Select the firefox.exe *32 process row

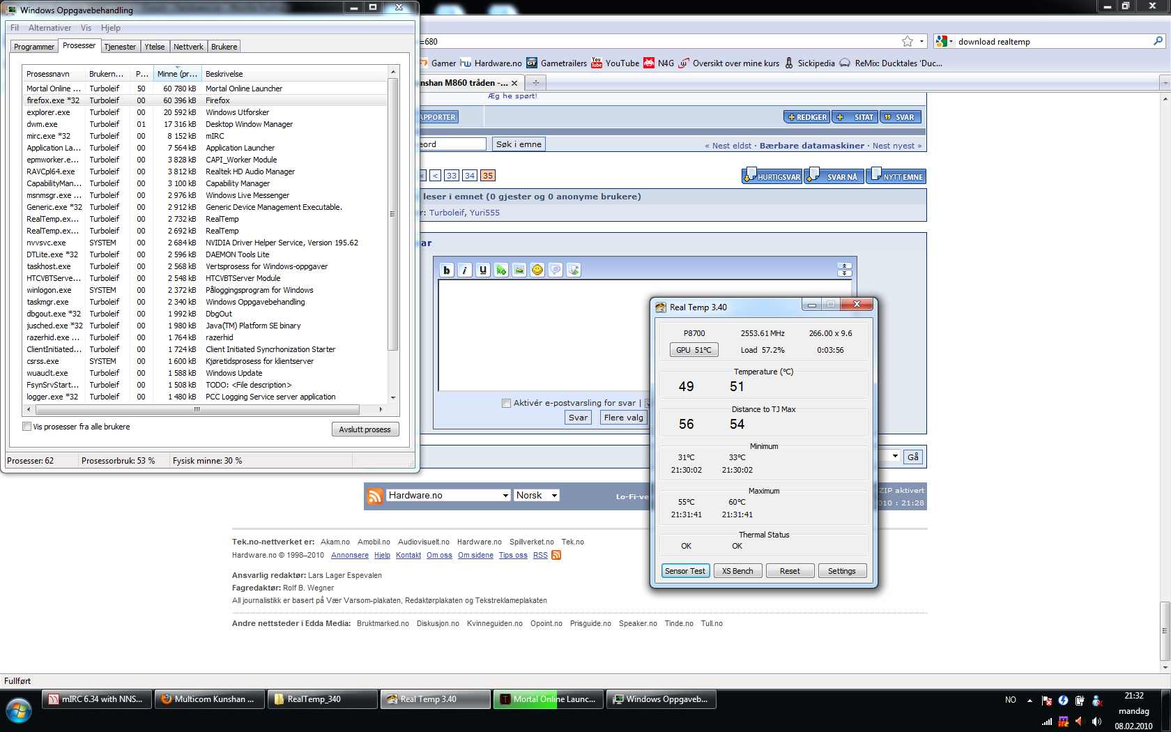(x=206, y=100)
